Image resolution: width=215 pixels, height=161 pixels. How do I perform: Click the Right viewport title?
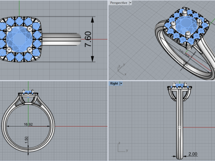[x=114, y=84]
